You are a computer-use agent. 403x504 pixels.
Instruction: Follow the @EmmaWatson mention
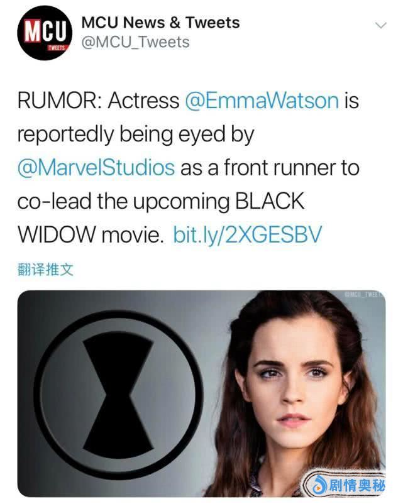(262, 101)
